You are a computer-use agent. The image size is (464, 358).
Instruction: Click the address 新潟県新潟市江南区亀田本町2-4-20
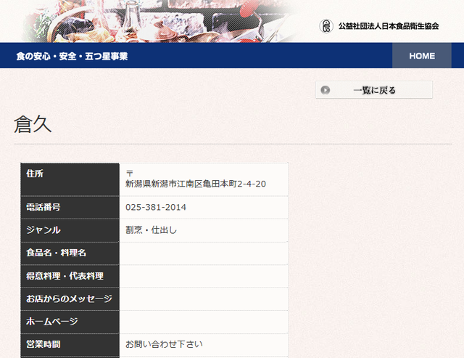click(196, 184)
